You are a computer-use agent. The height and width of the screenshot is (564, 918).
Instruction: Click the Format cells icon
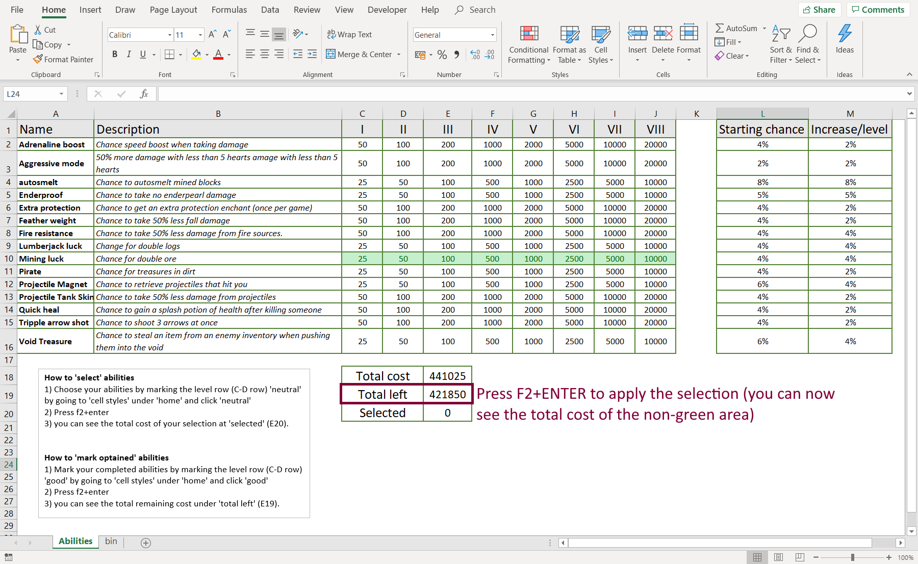tap(689, 33)
